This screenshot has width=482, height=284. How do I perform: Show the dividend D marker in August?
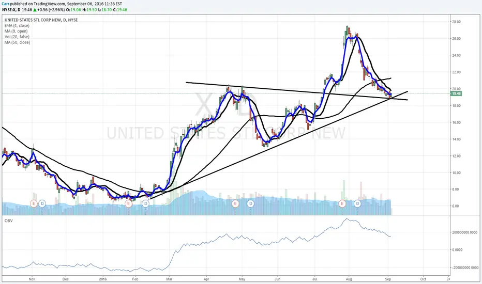[x=357, y=203]
